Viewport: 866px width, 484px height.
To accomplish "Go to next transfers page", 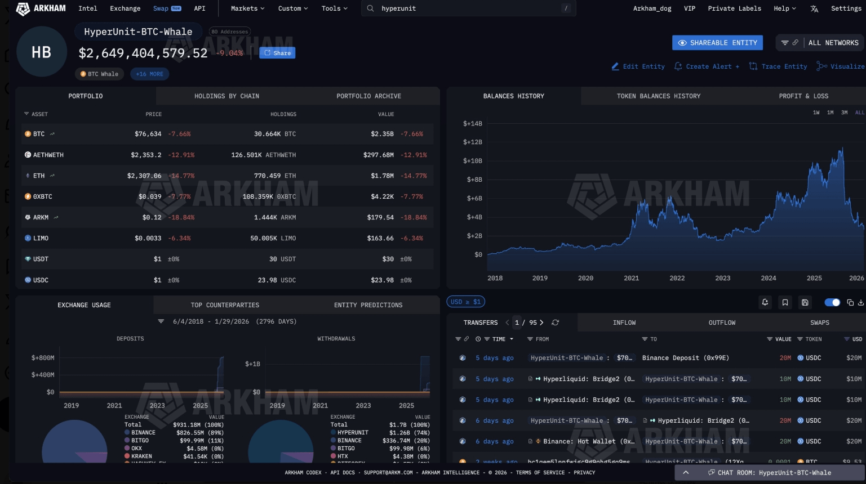I will click(x=541, y=322).
